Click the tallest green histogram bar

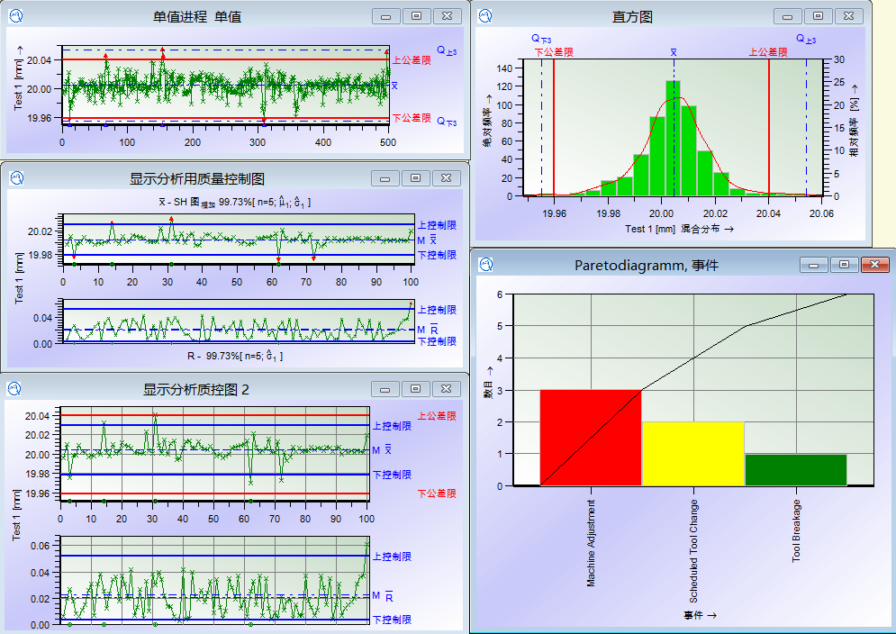point(673,138)
